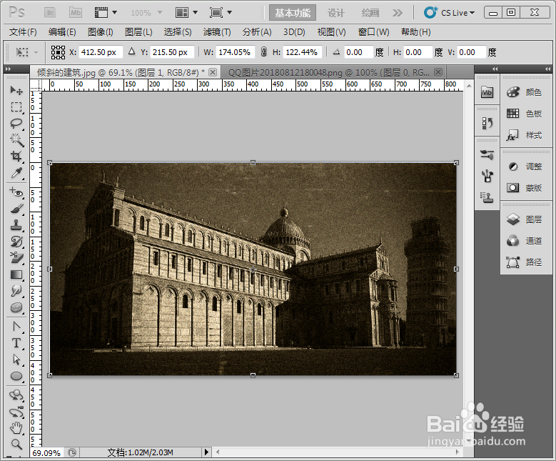
Task: Launch Adobe Bridge from application bar
Action: point(50,13)
